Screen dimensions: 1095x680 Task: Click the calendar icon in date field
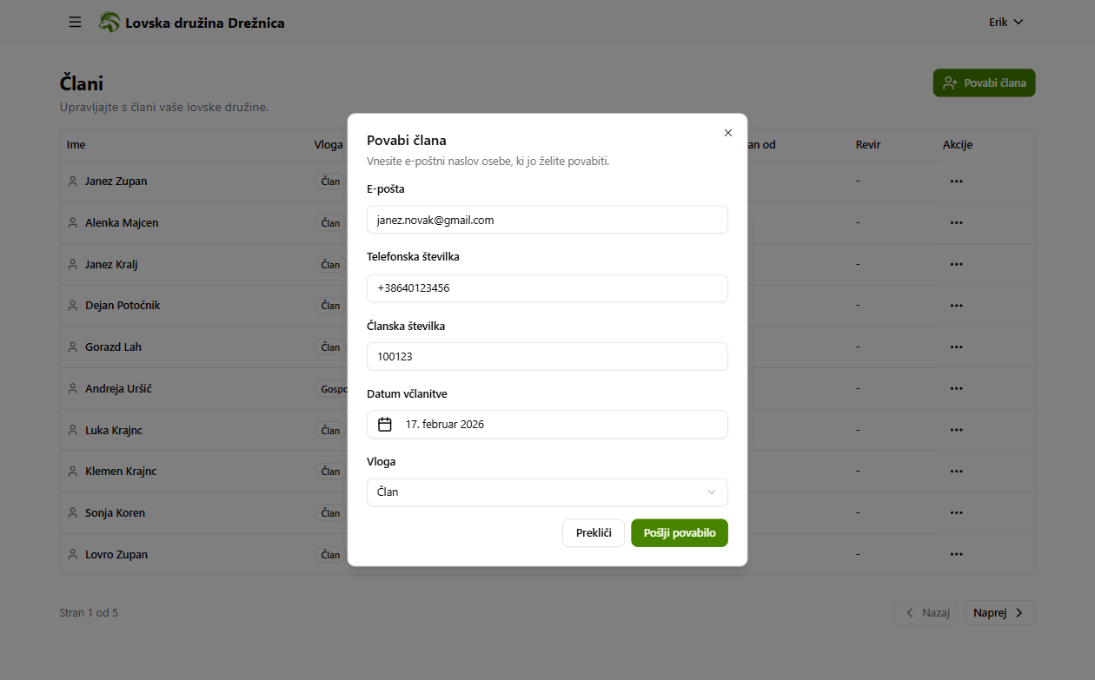coord(385,425)
